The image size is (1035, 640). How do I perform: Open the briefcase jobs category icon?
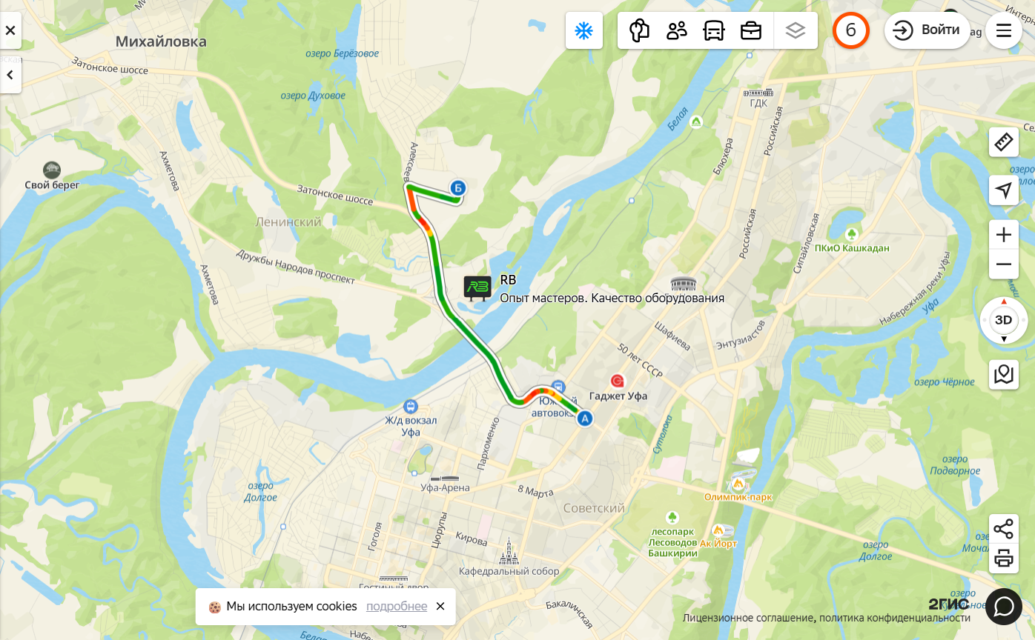751,30
